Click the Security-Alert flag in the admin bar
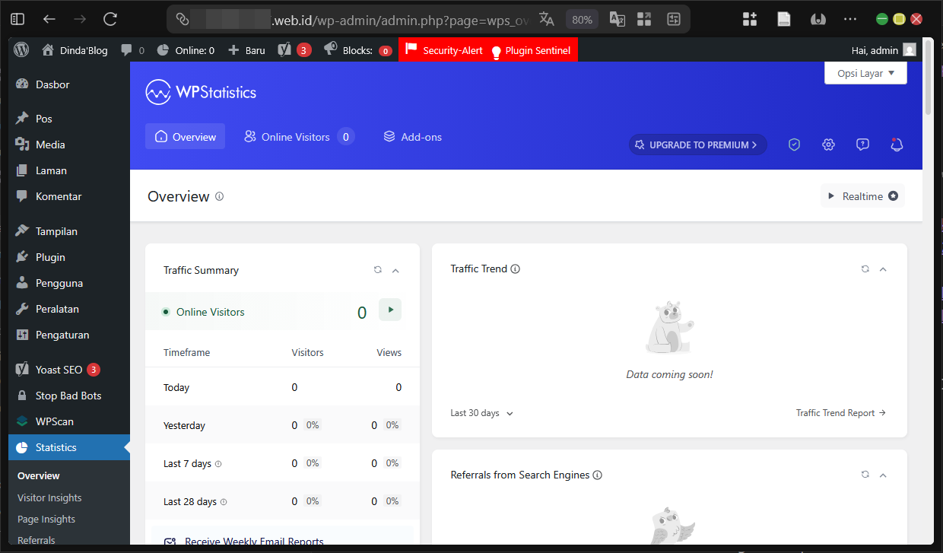 click(x=443, y=49)
